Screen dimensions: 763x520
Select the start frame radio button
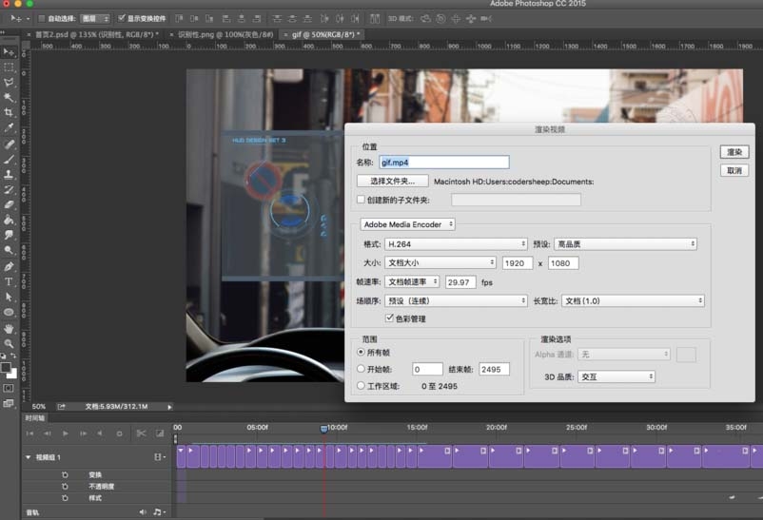click(x=361, y=369)
